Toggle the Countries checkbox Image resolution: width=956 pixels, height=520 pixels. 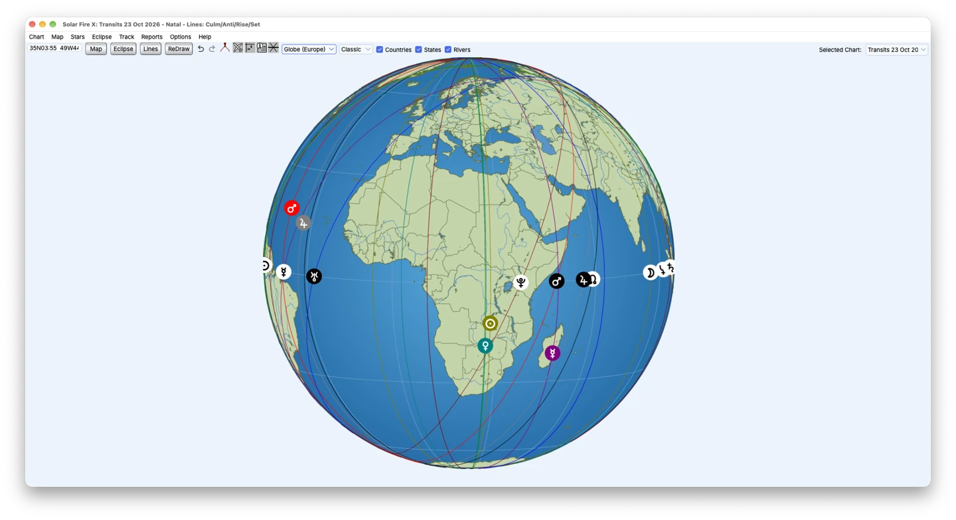(x=380, y=50)
